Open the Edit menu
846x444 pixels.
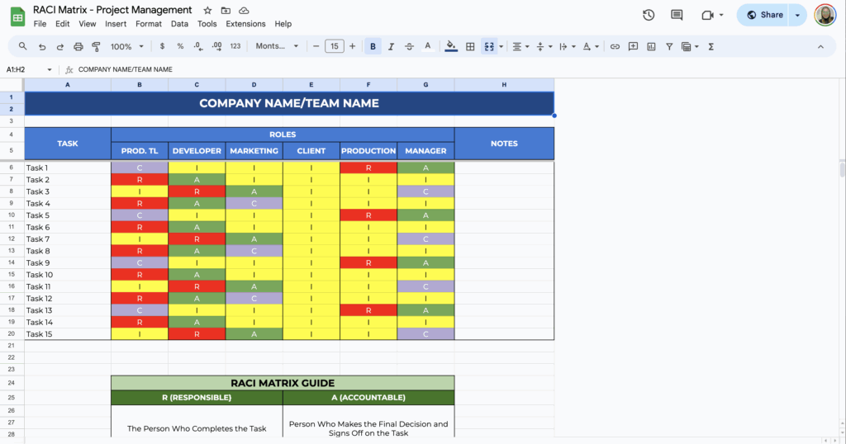tap(63, 24)
